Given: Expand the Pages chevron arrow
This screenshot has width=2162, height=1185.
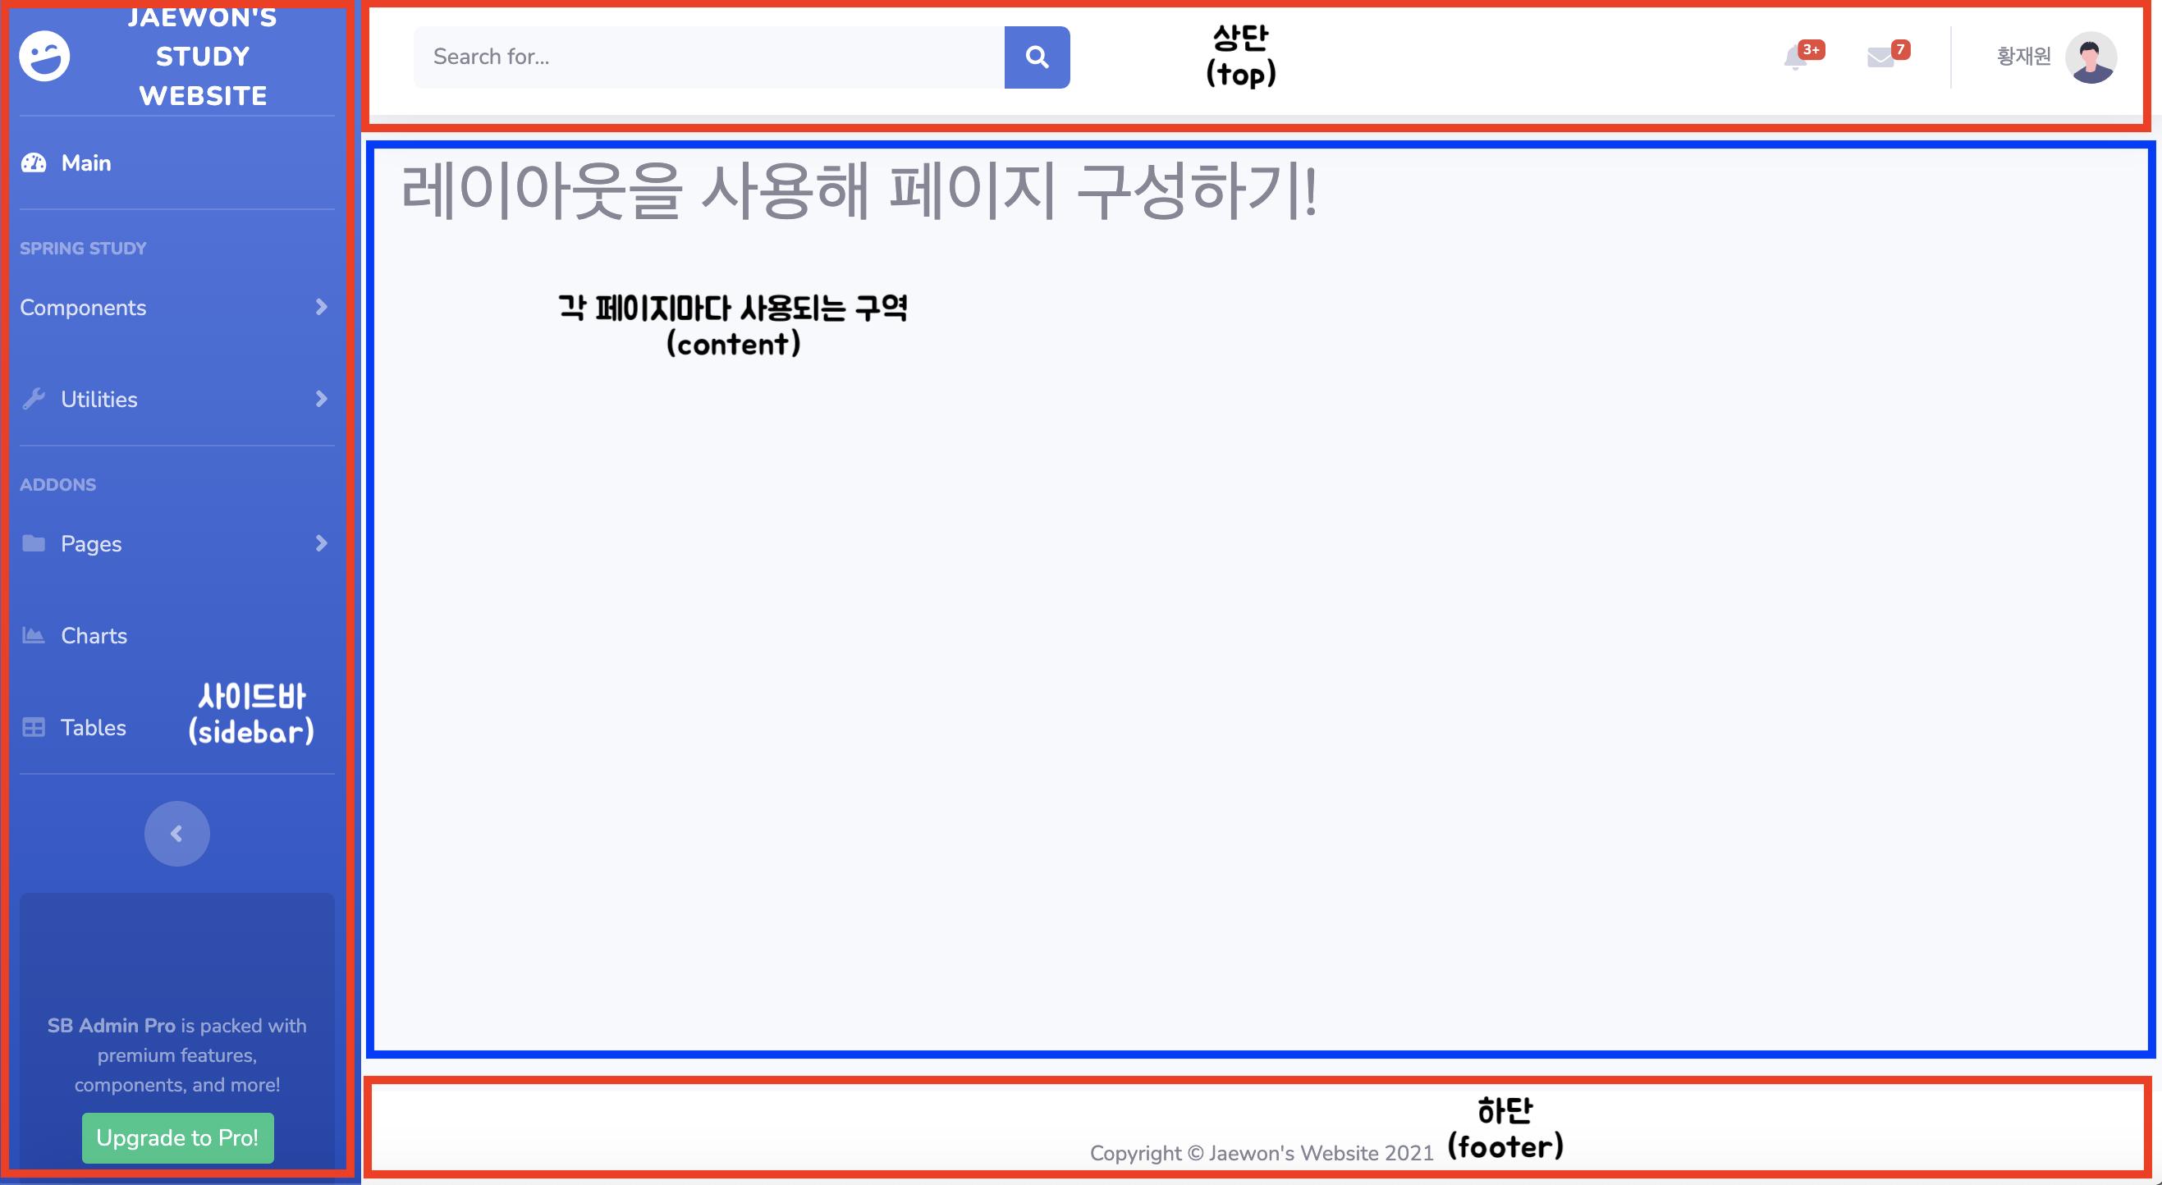Looking at the screenshot, I should tap(322, 544).
